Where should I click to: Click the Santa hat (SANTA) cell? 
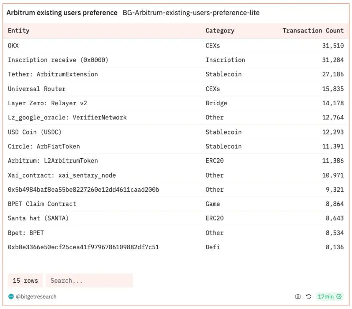click(x=38, y=218)
